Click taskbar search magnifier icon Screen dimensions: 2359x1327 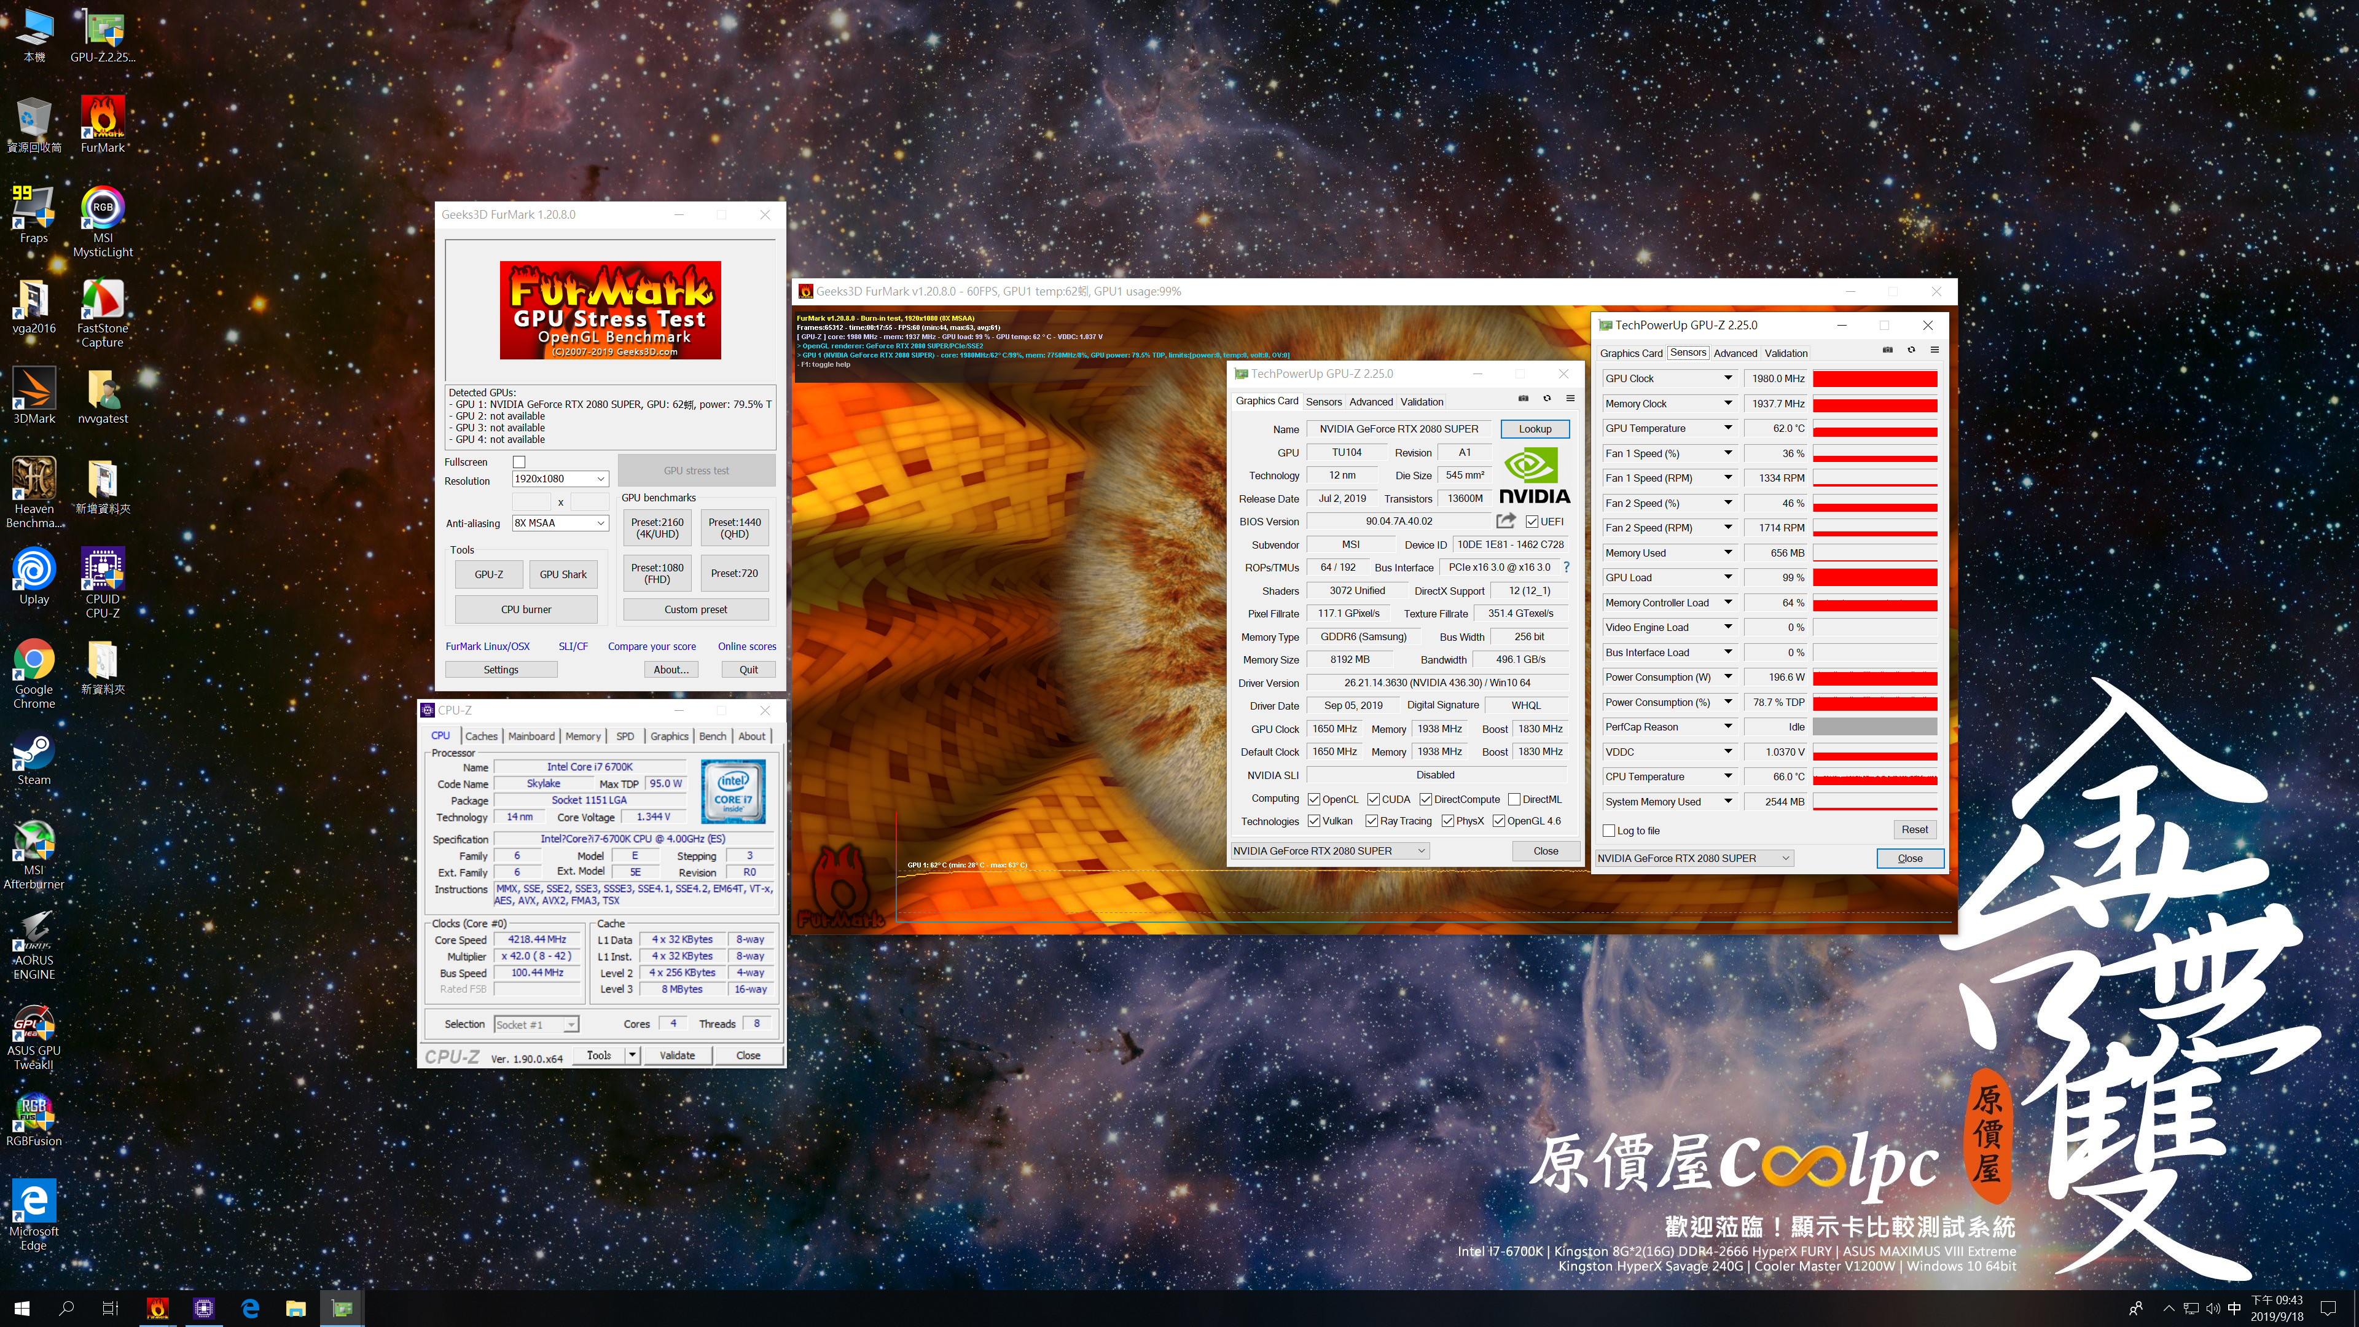click(66, 1309)
